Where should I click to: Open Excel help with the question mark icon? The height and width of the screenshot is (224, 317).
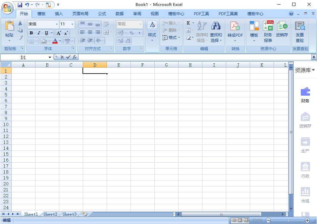[x=291, y=14]
